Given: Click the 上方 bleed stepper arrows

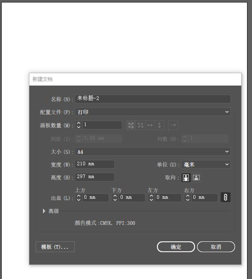Looking at the screenshot, I should point(78,198).
